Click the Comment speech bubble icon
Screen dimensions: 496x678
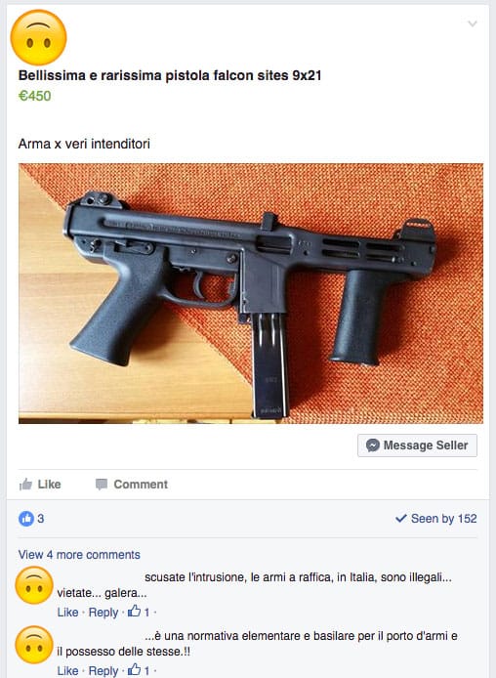(102, 485)
